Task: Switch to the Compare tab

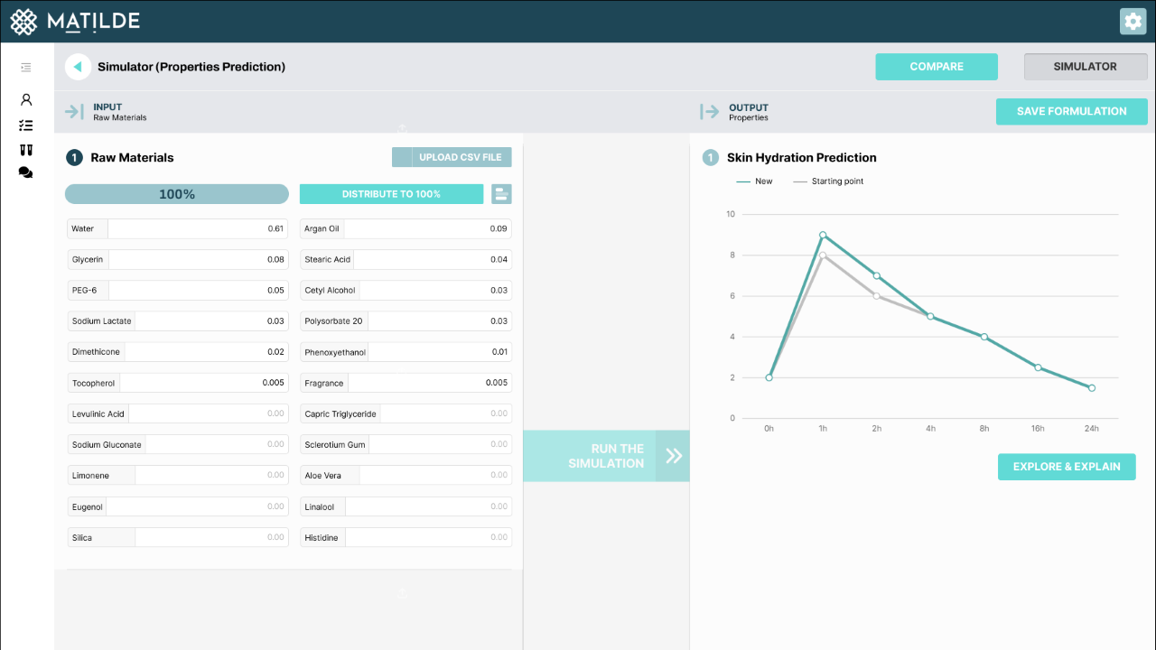Action: (937, 67)
